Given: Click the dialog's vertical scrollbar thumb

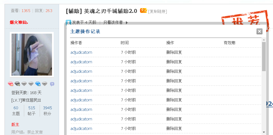Looking at the screenshot, I should coord(264,57).
